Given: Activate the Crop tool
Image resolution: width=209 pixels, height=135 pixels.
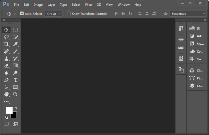Looking at the screenshot, I should point(6,44).
